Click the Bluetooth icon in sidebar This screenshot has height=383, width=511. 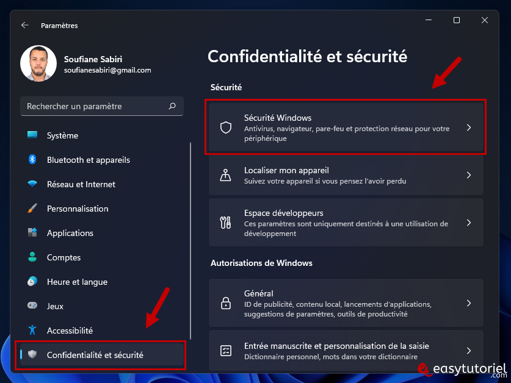32,160
